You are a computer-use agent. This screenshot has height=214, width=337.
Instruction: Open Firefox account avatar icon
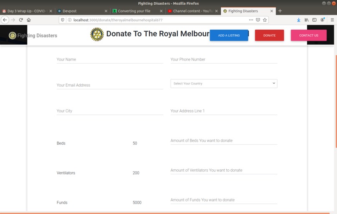(x=322, y=20)
